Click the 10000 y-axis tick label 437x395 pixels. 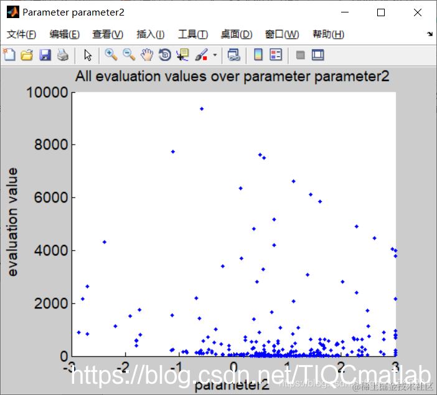click(x=47, y=92)
